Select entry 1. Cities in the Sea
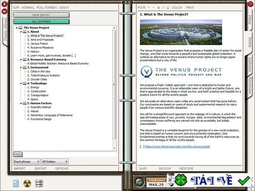Viewport: 255px width, 191px height. (39, 71)
